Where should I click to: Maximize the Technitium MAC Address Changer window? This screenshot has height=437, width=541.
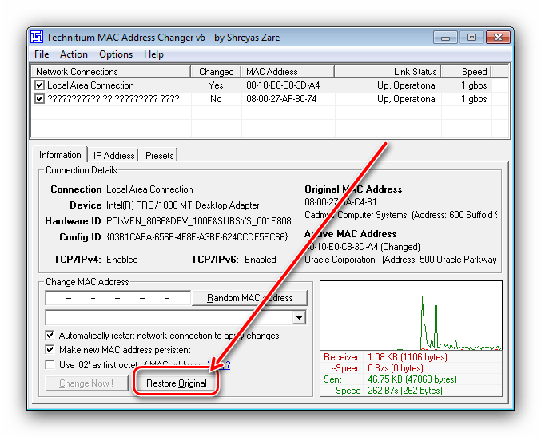click(x=471, y=38)
